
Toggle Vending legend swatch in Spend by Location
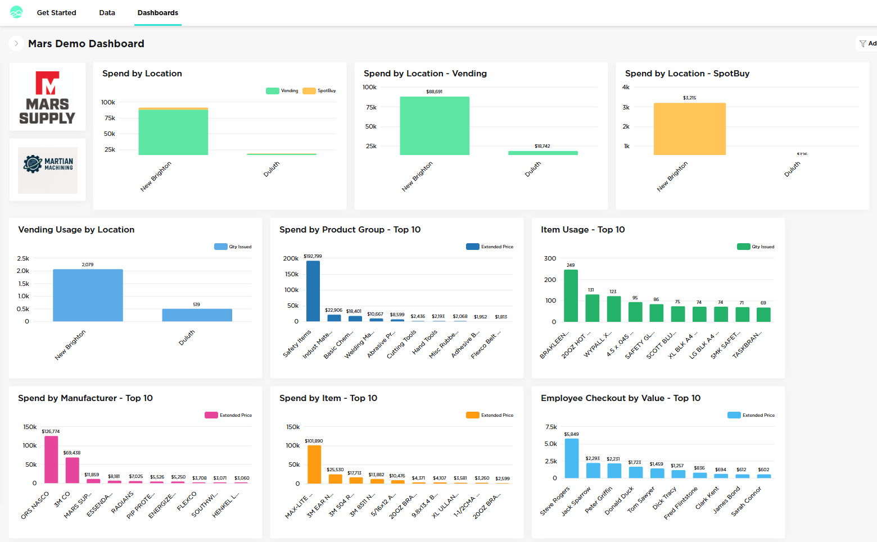[273, 90]
